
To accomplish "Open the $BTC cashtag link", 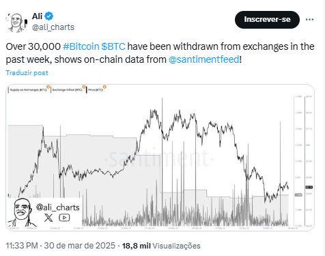I will tap(113, 46).
